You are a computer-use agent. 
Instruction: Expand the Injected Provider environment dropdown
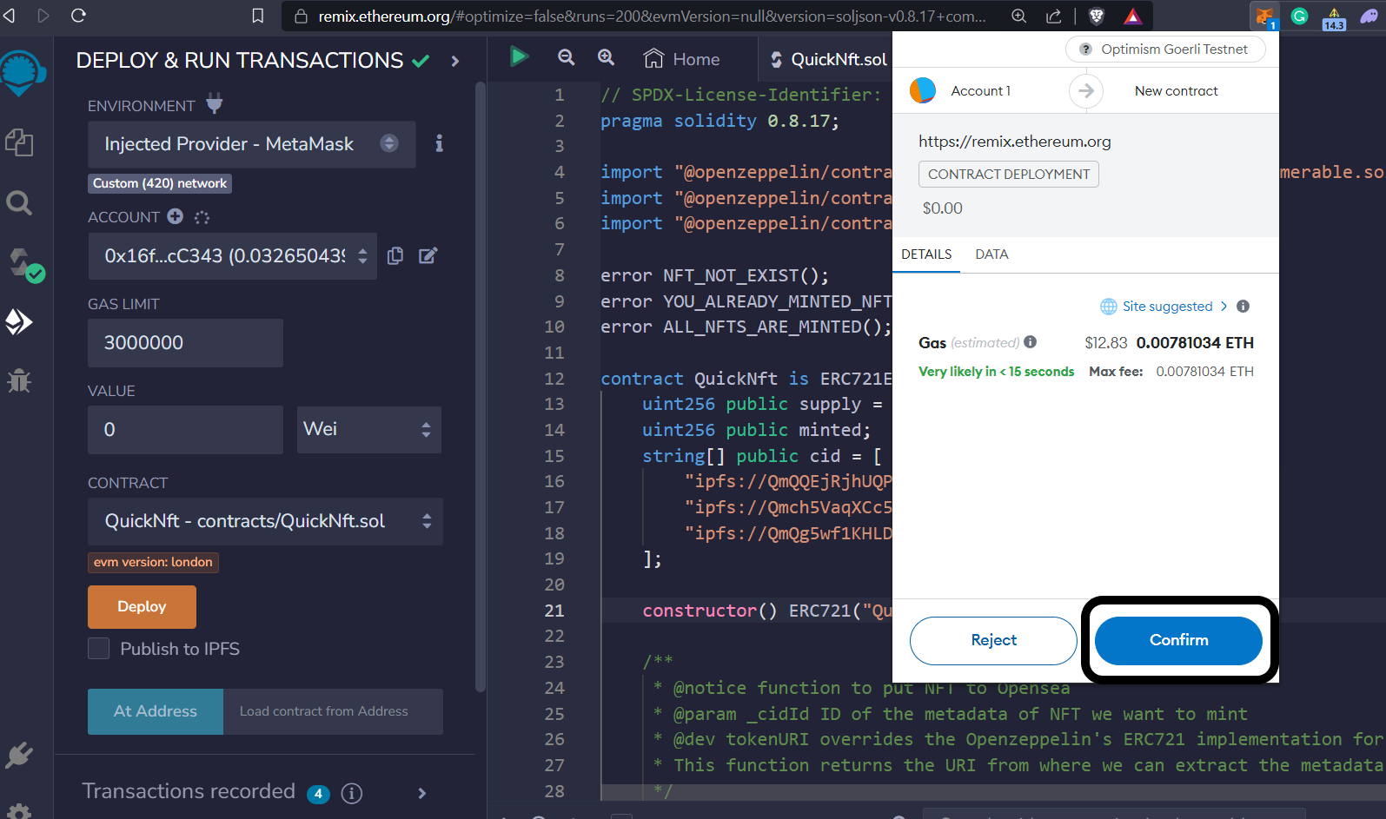click(x=251, y=144)
